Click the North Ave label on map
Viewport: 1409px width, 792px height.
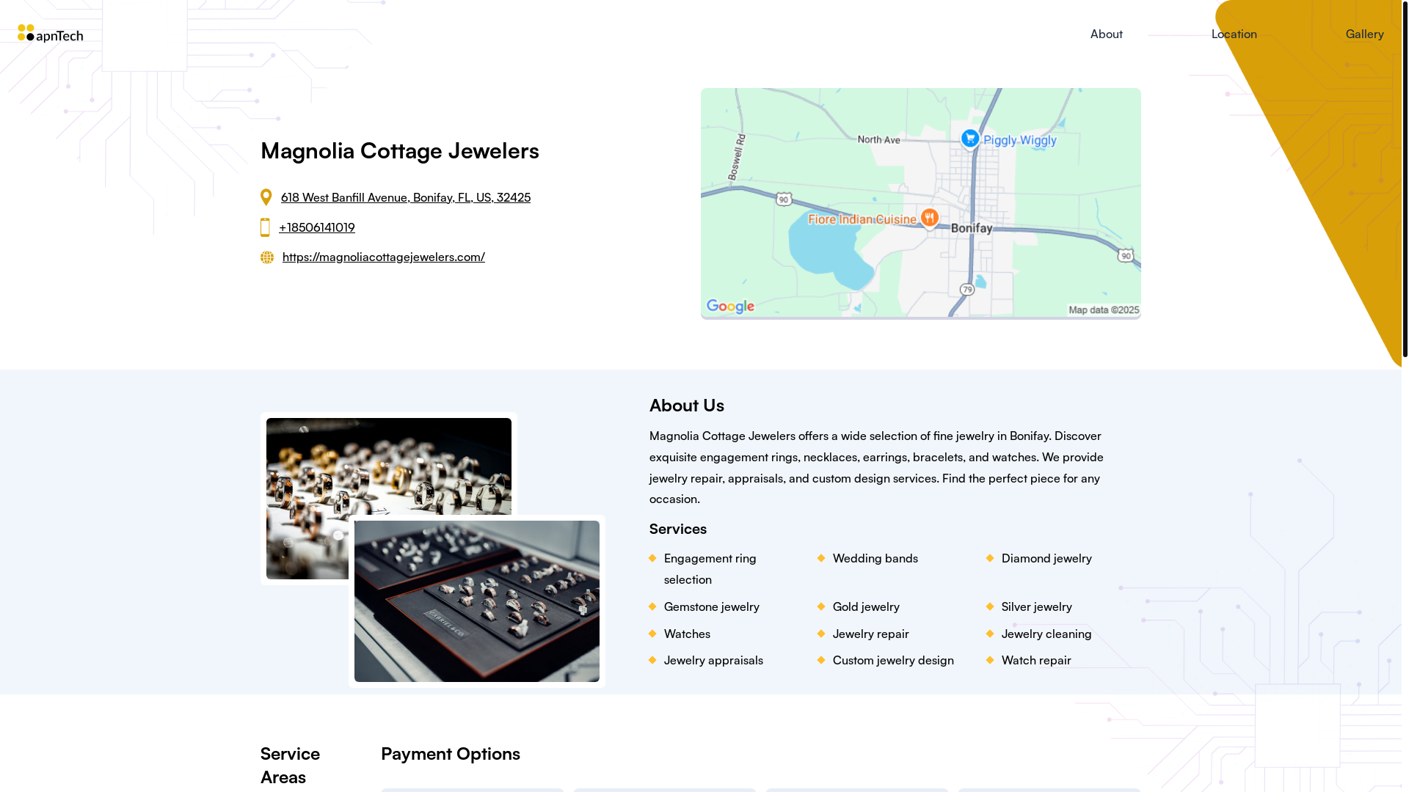coord(879,139)
